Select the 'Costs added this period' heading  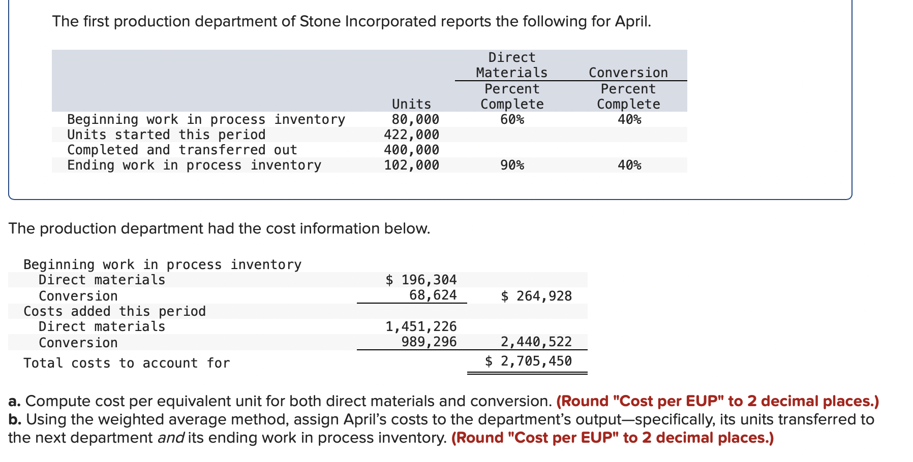pos(115,311)
